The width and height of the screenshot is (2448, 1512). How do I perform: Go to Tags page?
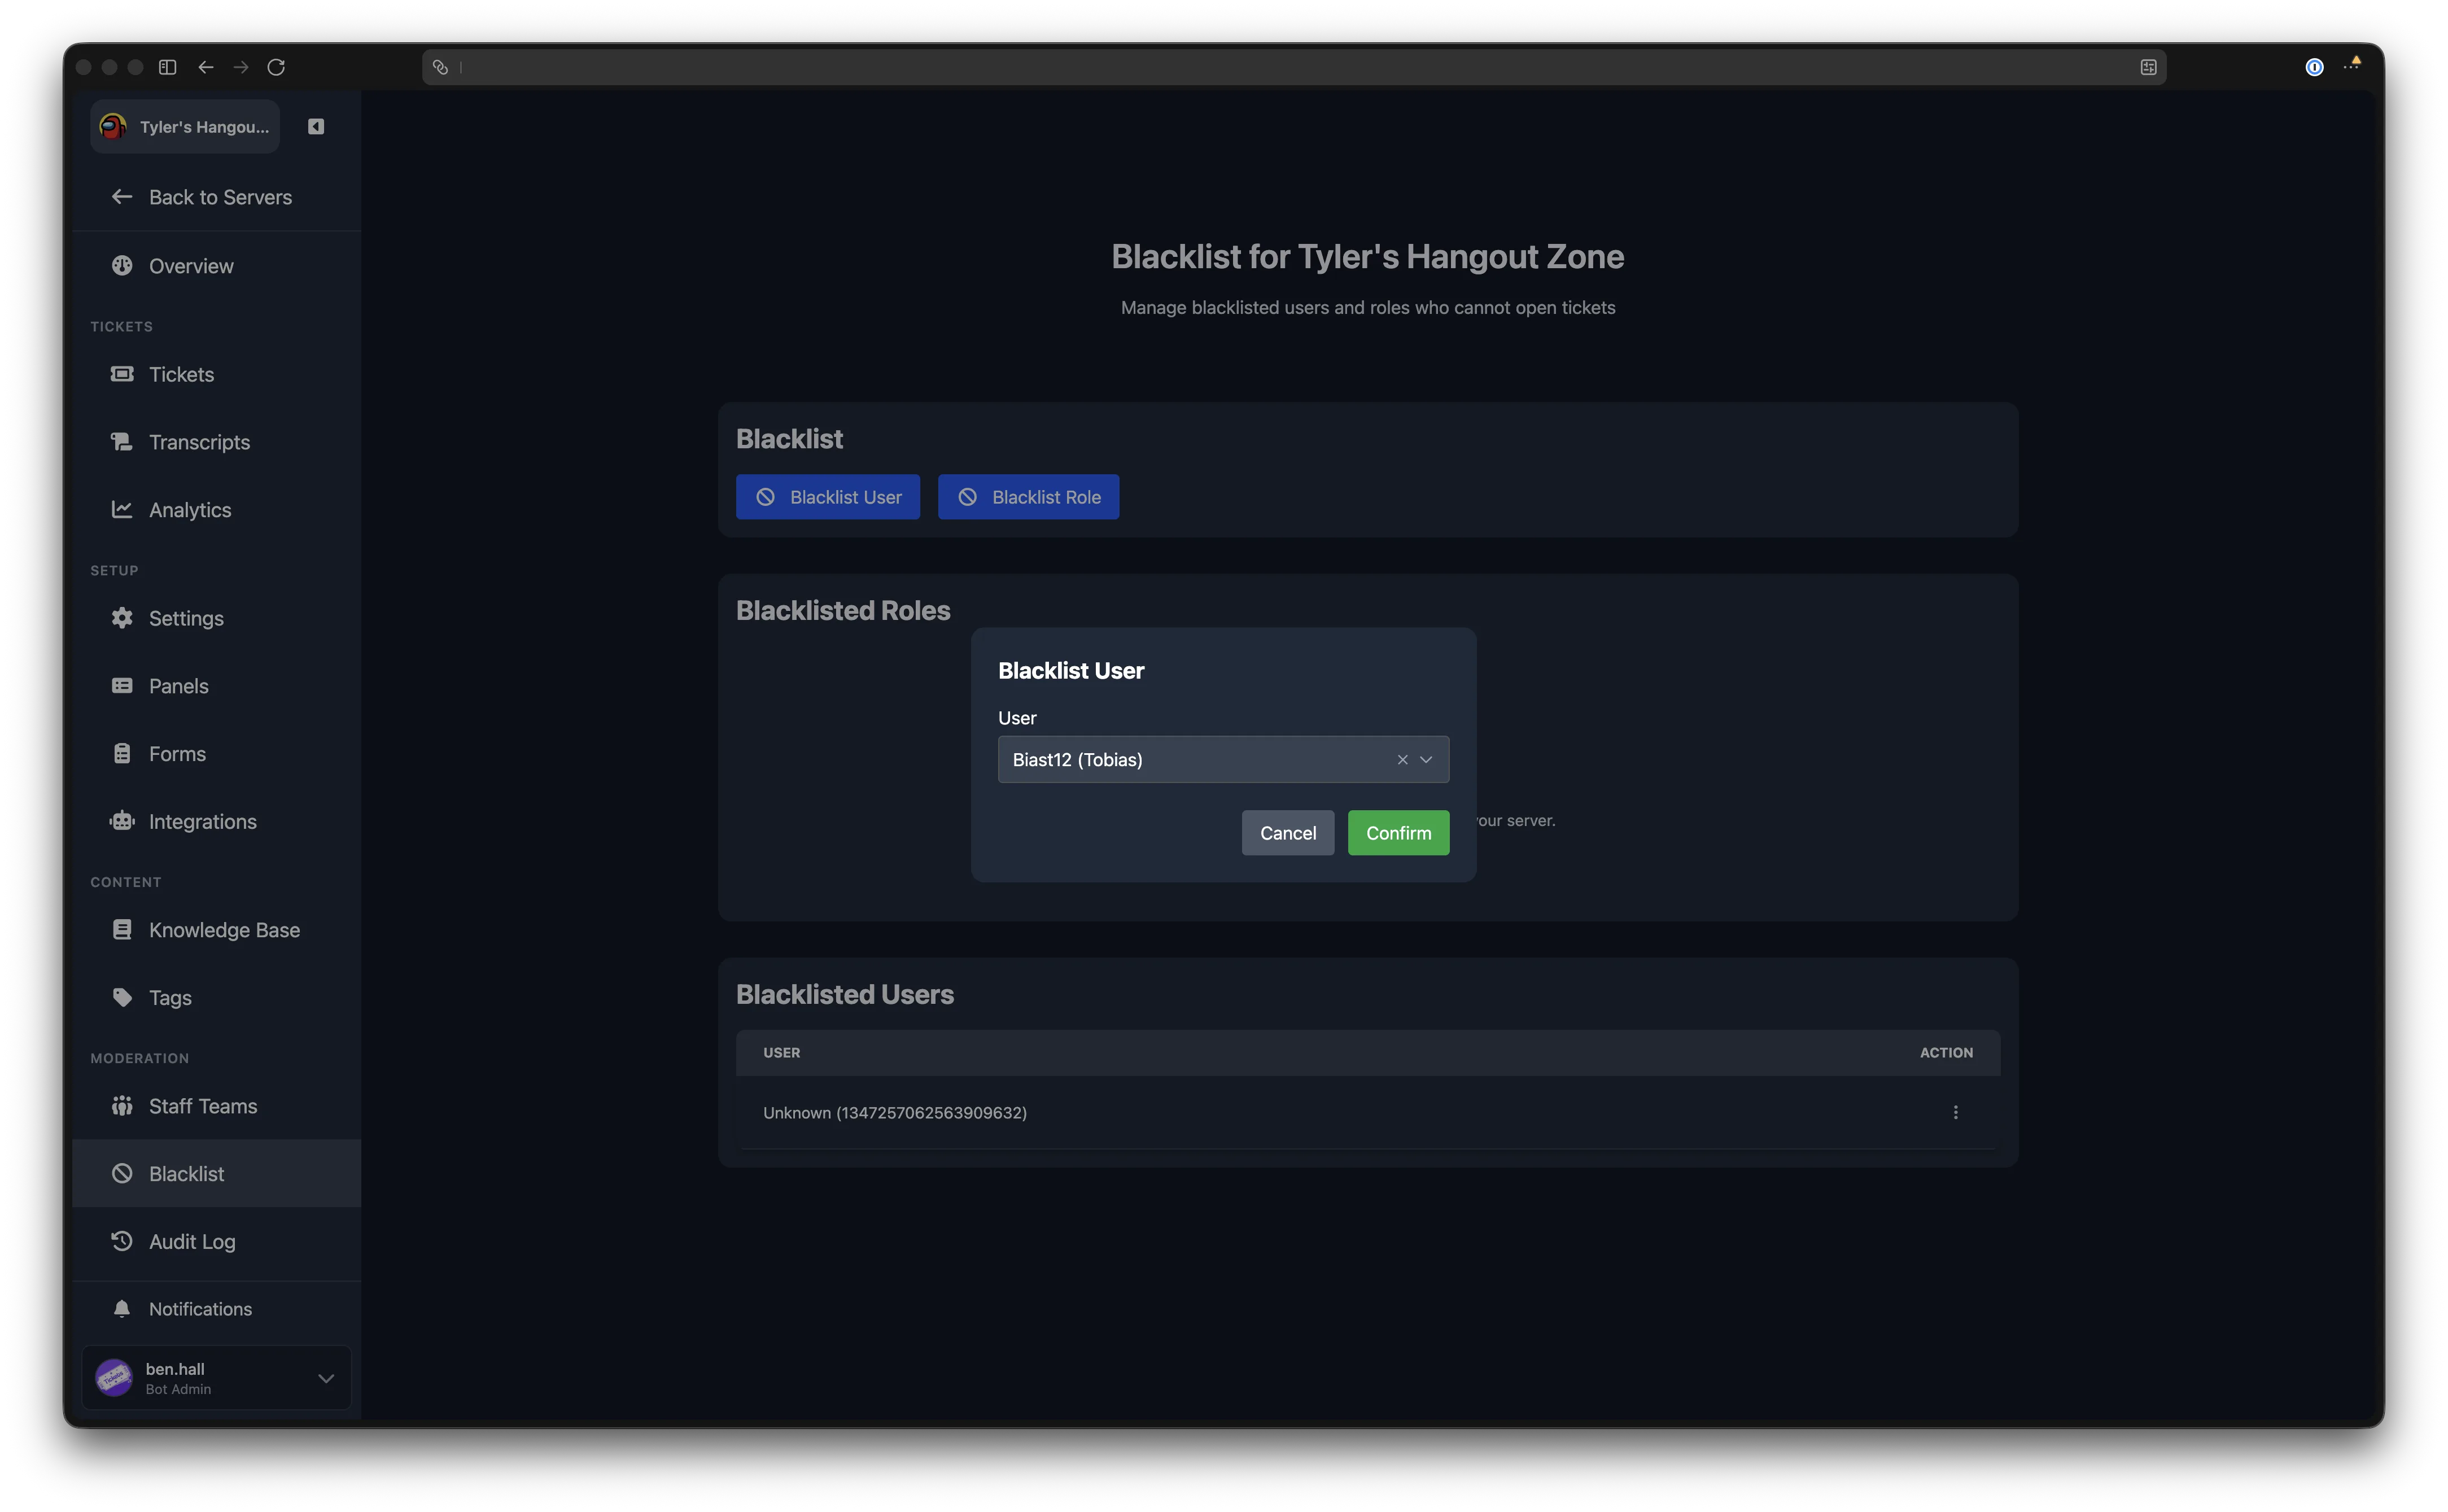tap(217, 998)
